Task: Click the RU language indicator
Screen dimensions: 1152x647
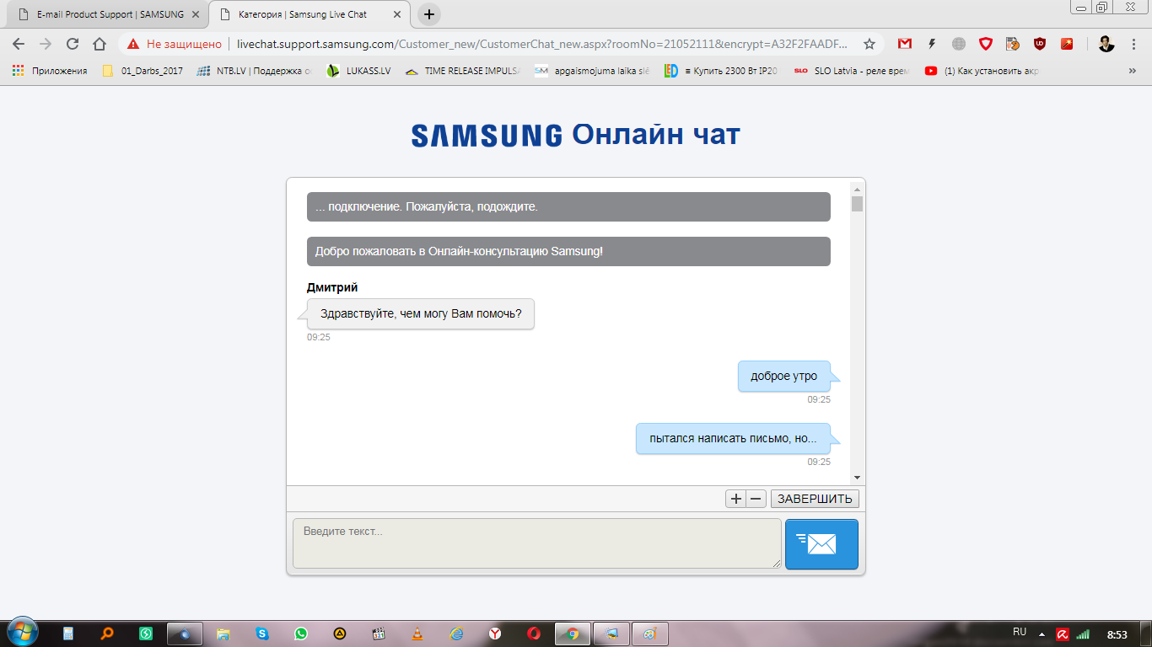Action: point(1019,632)
